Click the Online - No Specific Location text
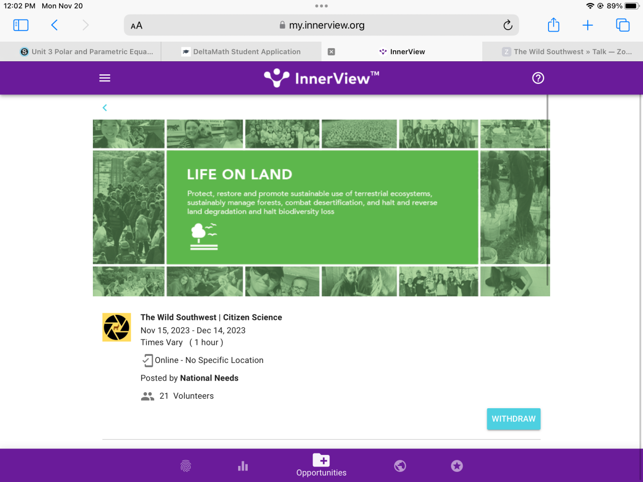Viewport: 643px width, 482px height. pos(209,360)
